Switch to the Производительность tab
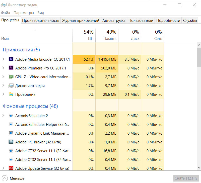This screenshot has width=201, height=183. pos(41,21)
